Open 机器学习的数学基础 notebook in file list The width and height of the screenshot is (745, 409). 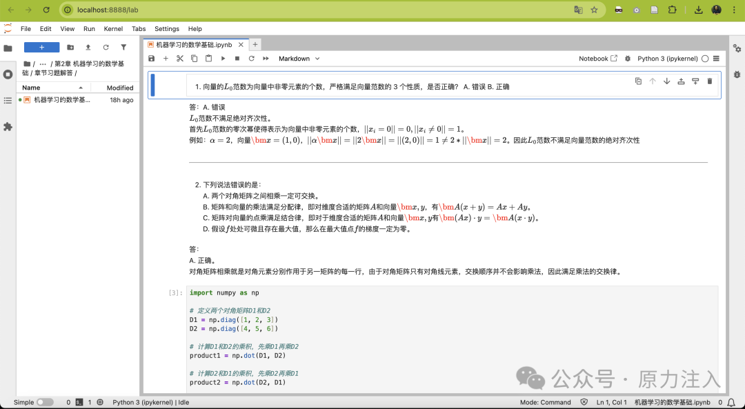[x=61, y=100]
